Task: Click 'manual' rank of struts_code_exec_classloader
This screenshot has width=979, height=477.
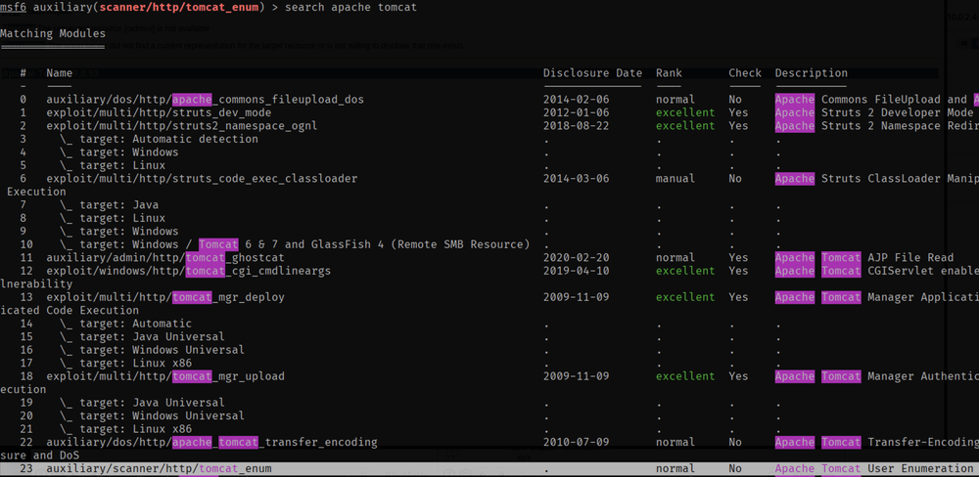Action: tap(676, 179)
